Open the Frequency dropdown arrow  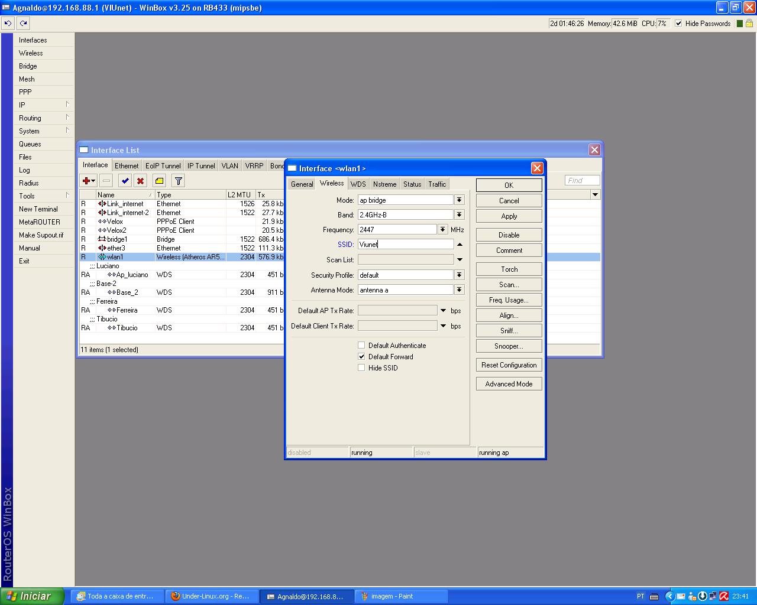pyautogui.click(x=442, y=229)
